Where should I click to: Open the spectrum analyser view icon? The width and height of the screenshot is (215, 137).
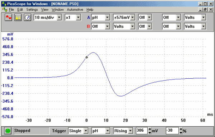click(x=18, y=18)
